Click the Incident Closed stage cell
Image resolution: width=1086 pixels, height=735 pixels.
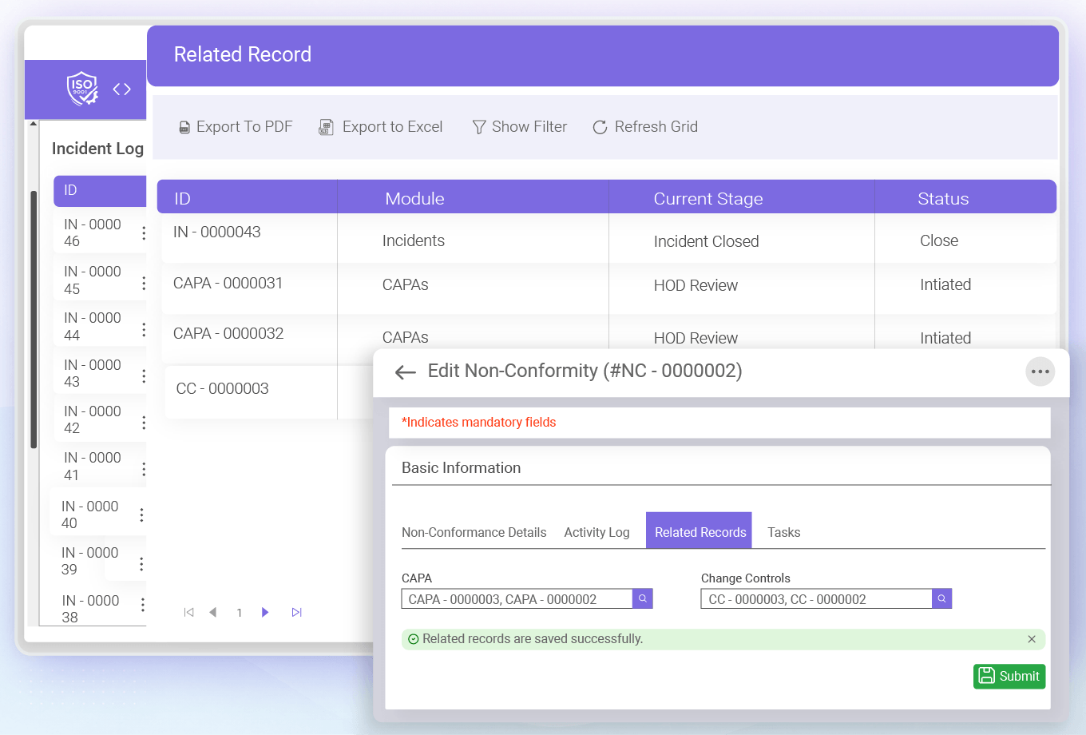[707, 241]
